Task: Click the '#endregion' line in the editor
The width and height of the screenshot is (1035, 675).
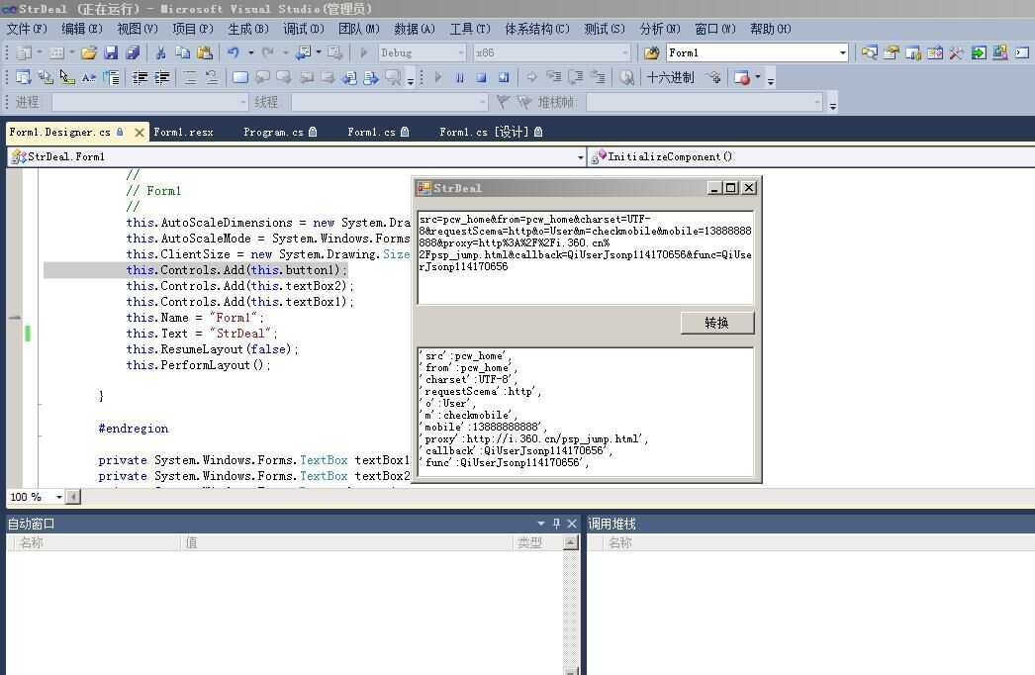Action: pyautogui.click(x=134, y=429)
